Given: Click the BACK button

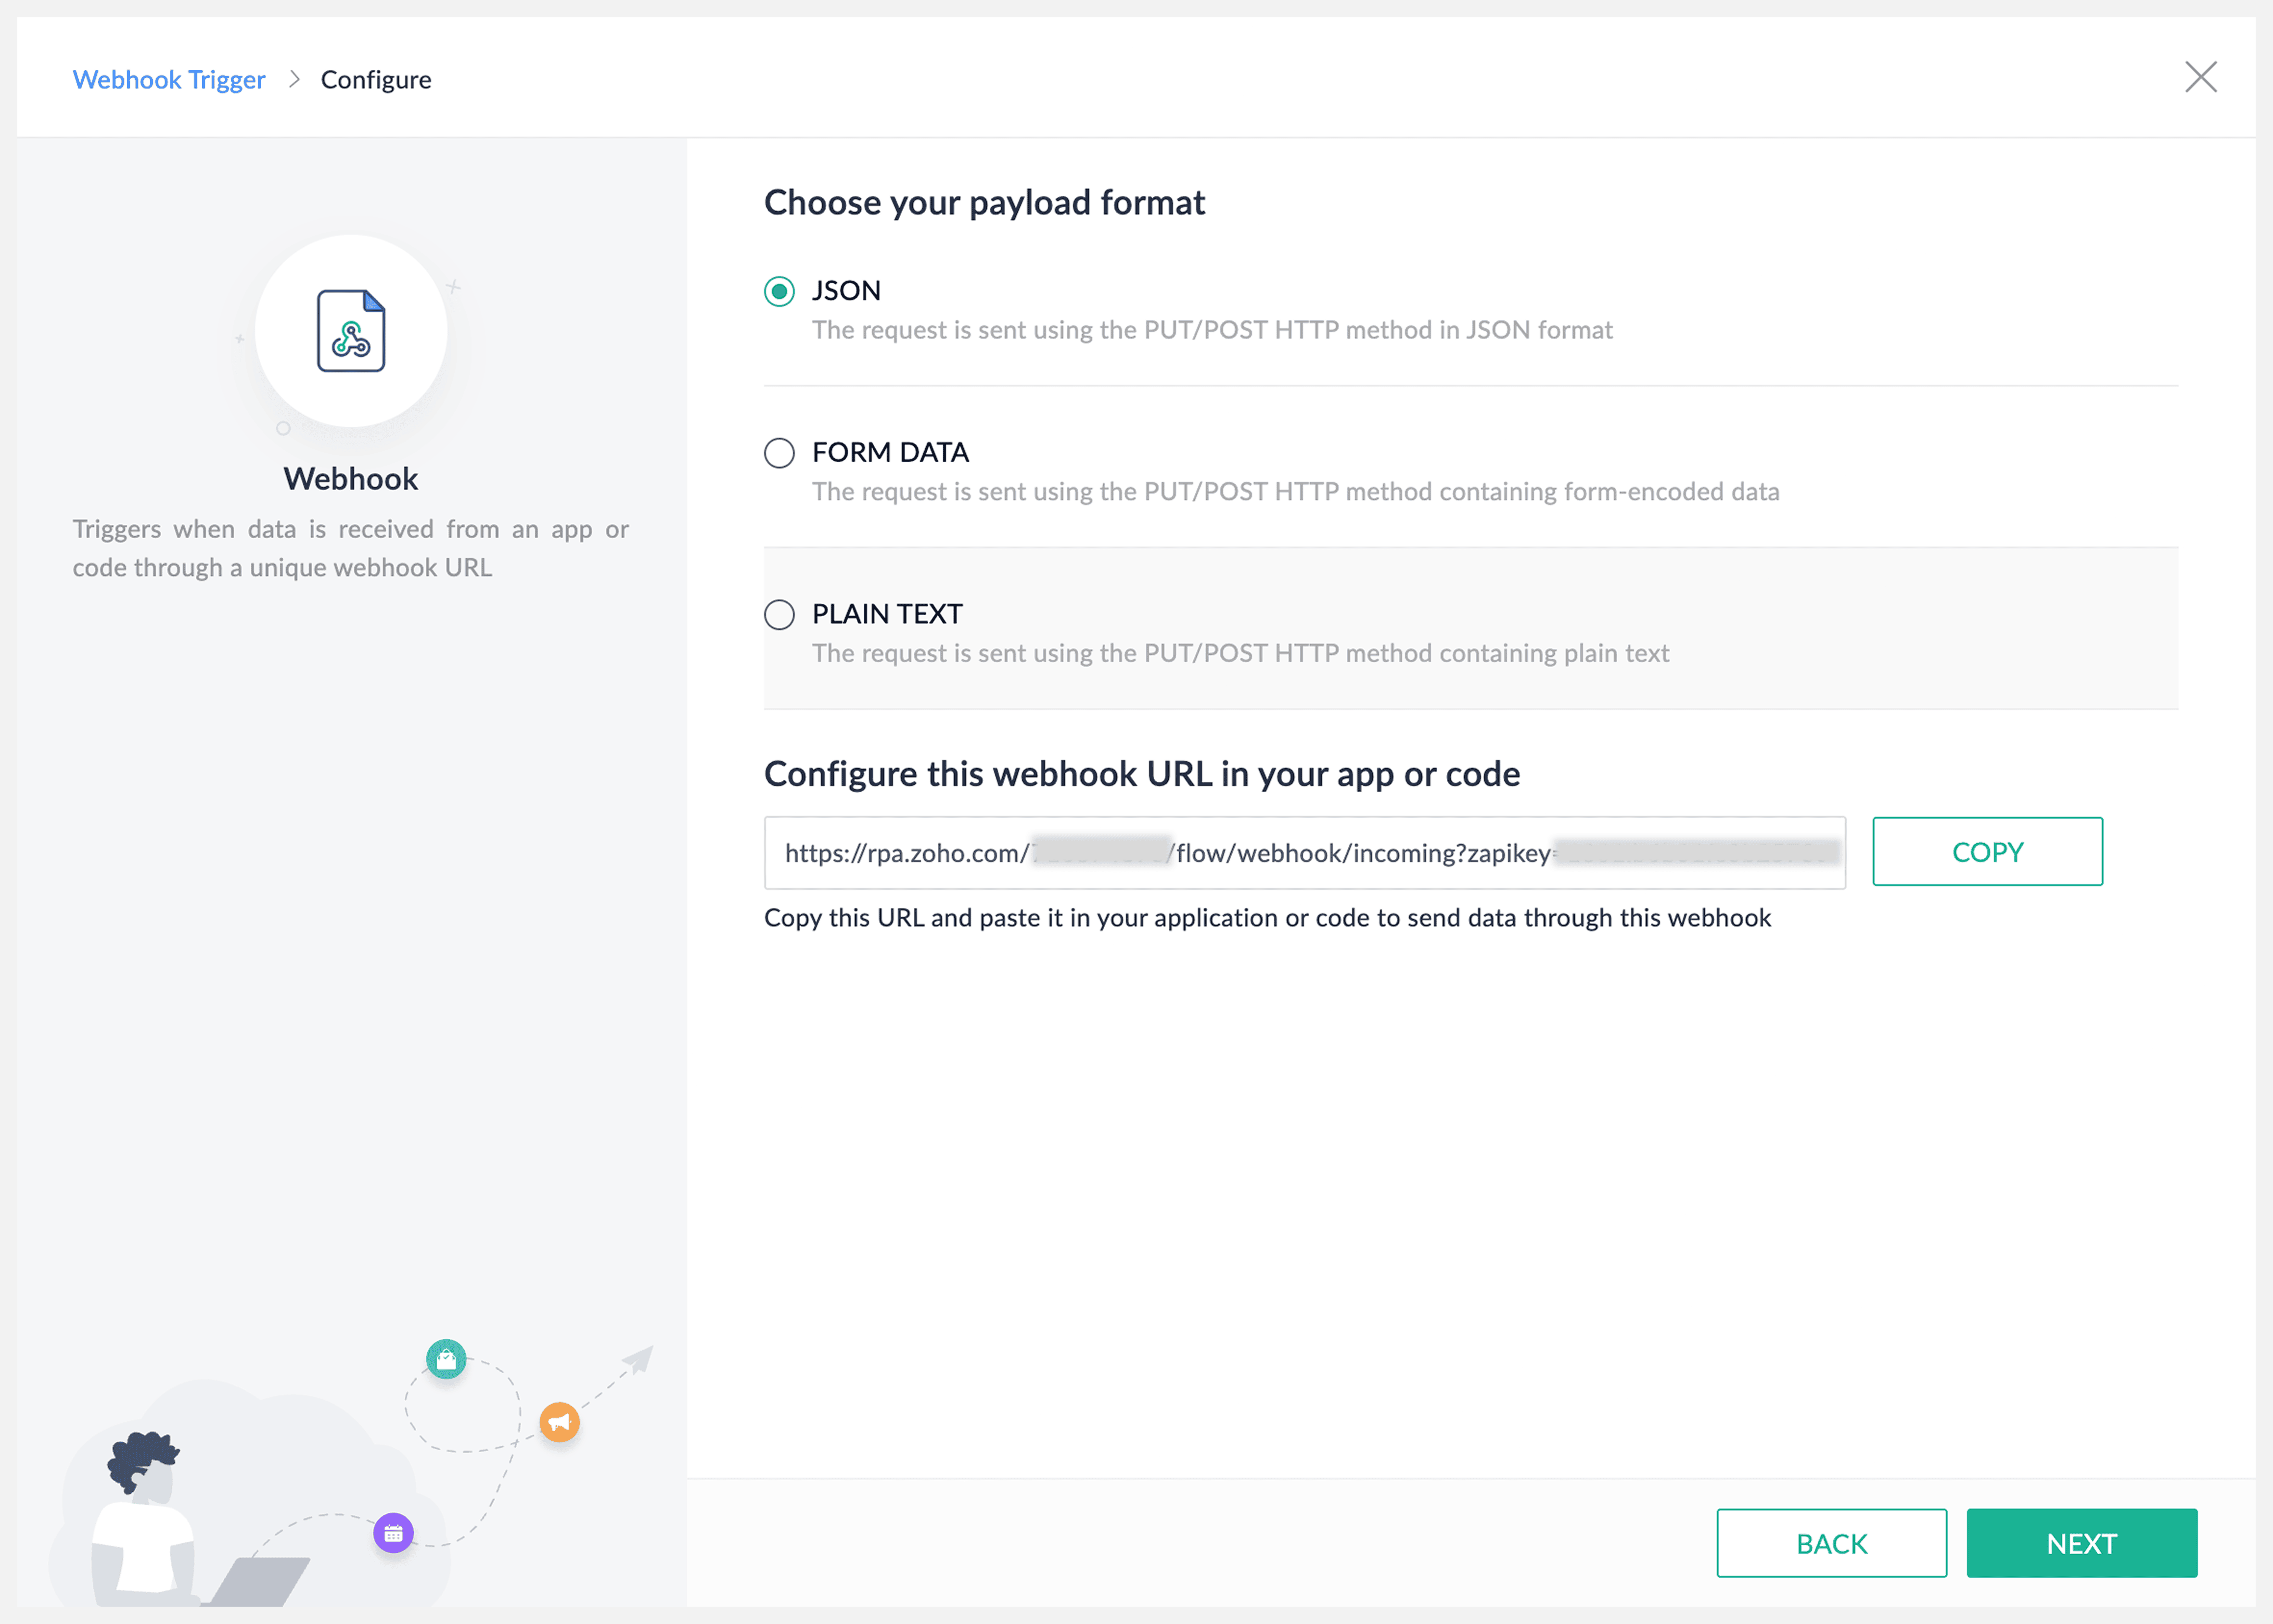Looking at the screenshot, I should point(1831,1543).
